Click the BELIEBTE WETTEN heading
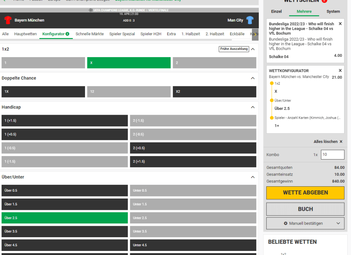351x255 pixels. [x=292, y=242]
